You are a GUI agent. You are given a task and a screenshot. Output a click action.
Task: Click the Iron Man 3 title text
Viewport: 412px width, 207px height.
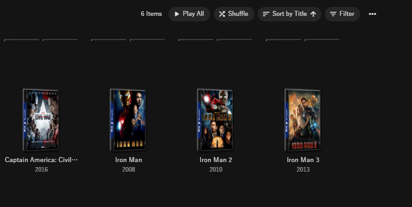303,160
